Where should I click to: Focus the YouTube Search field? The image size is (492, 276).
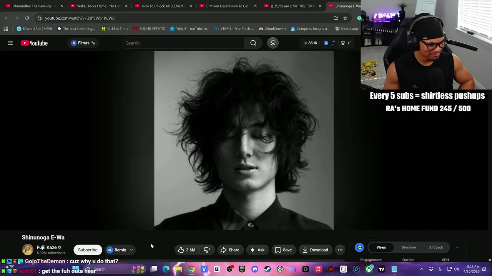[x=183, y=43]
